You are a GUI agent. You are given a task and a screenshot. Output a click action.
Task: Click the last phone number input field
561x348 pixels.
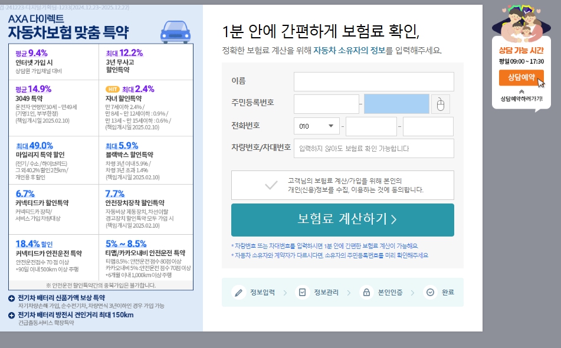(428, 126)
